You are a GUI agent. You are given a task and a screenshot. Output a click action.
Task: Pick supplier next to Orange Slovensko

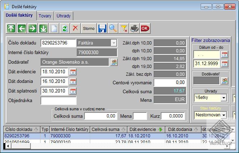pyautogui.click(x=114, y=62)
